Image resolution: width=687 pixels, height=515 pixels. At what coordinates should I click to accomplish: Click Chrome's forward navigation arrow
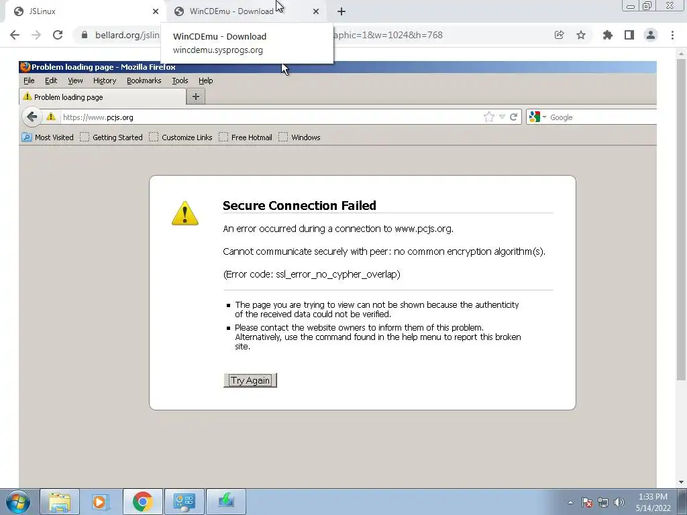(x=36, y=35)
